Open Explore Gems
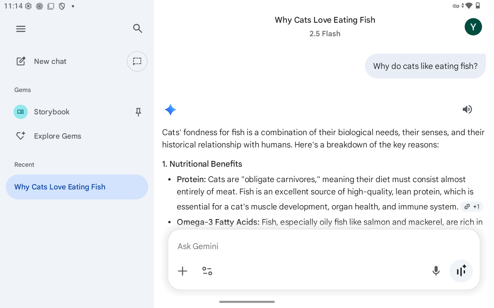The height and width of the screenshot is (308, 494). point(57,136)
